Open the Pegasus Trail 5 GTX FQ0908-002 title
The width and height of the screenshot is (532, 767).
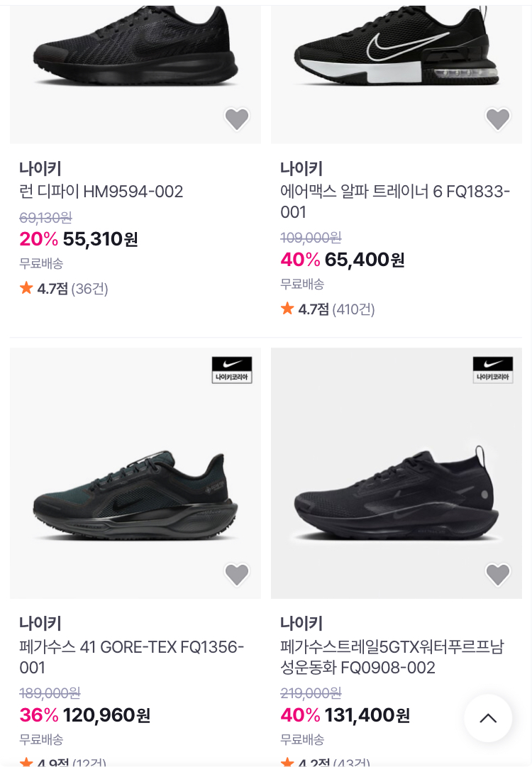tap(392, 657)
